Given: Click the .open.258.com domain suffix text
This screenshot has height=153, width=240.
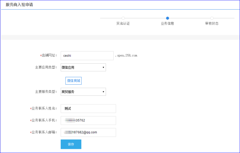Looking at the screenshot, I should [126, 55].
